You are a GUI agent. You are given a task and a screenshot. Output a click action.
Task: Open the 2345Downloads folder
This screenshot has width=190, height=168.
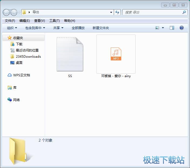(28, 56)
